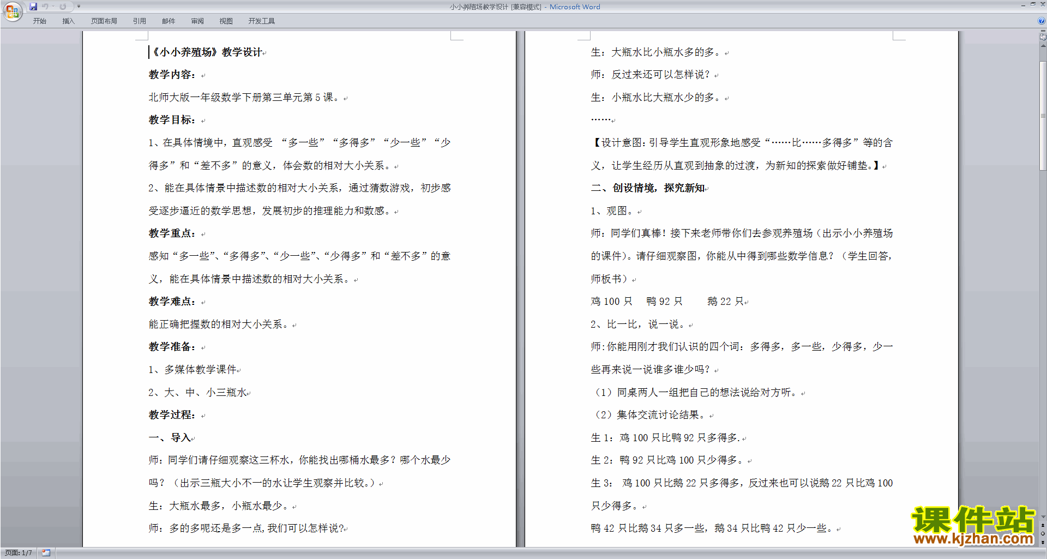Open the 开始 ribbon tab
This screenshot has height=559, width=1047.
(39, 21)
